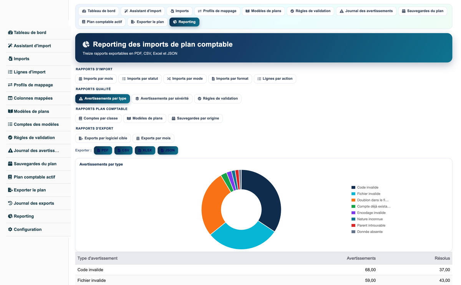Screen dimensions: 461x285
Task: Open the Tableau de bord top tab
Action: point(99,11)
